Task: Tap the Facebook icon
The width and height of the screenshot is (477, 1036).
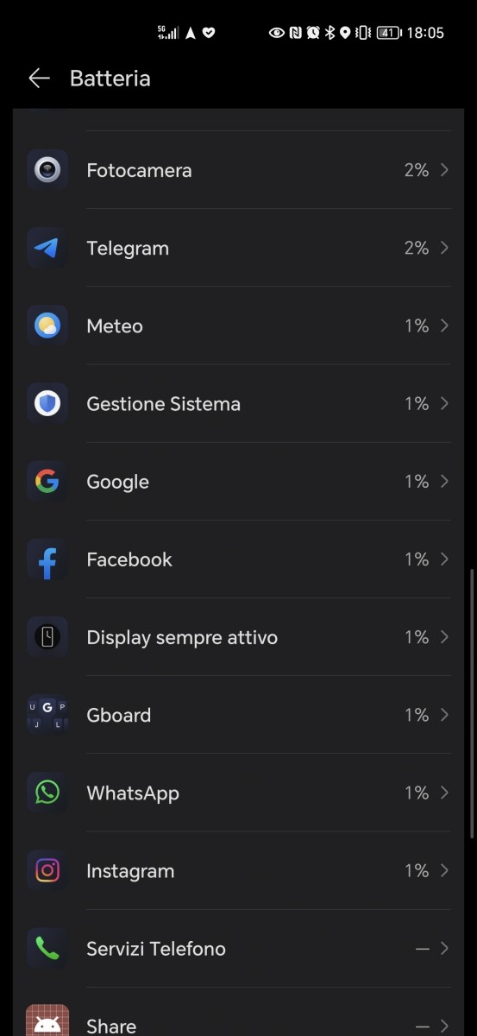Action: click(x=47, y=559)
